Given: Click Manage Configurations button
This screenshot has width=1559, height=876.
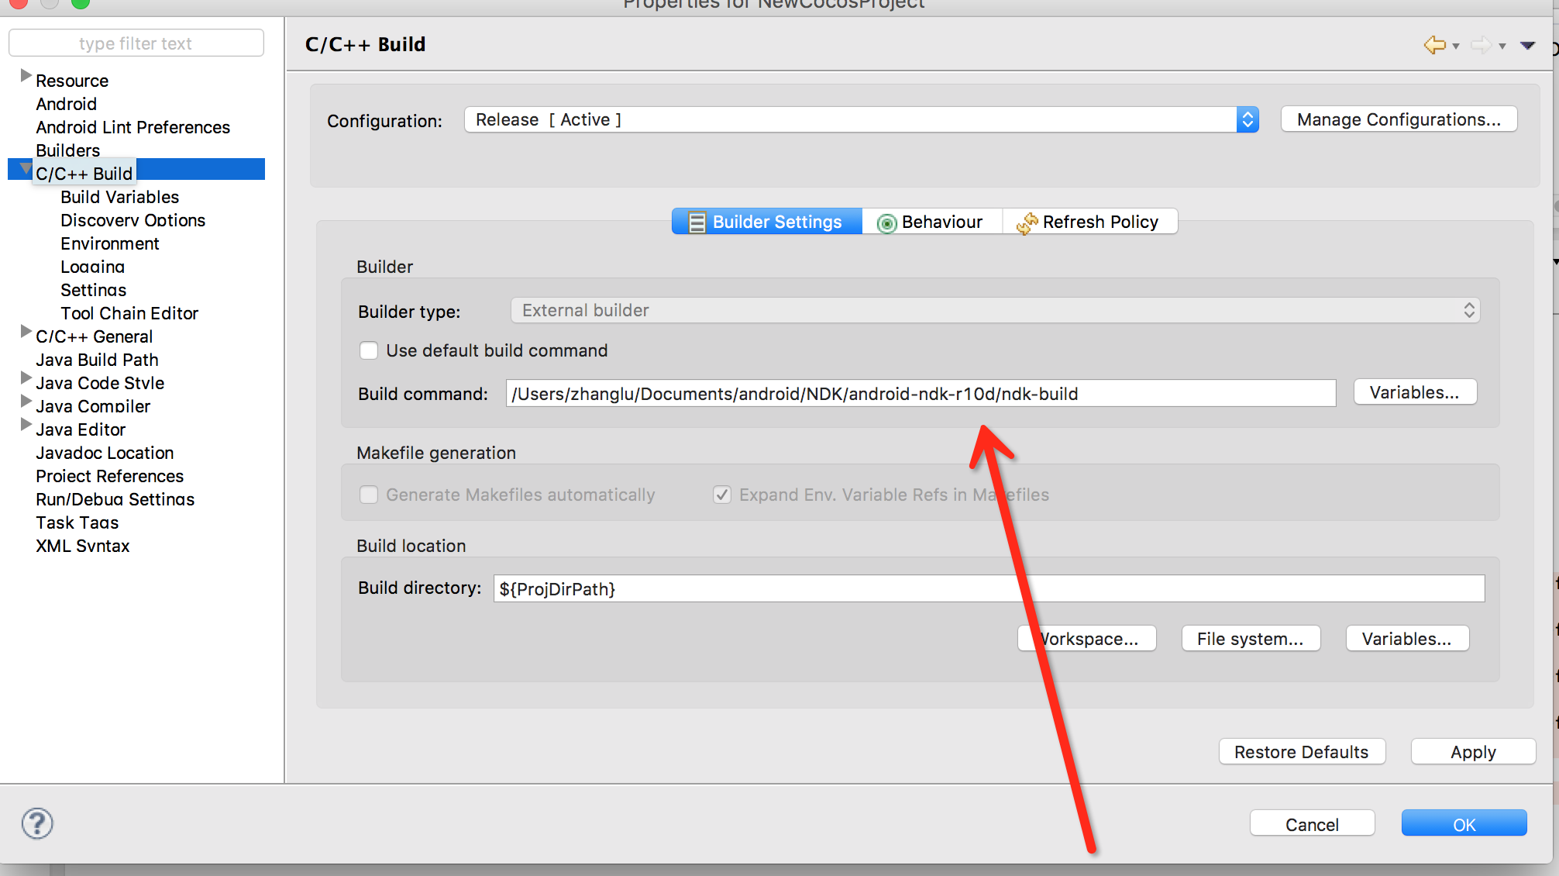Looking at the screenshot, I should [x=1398, y=119].
